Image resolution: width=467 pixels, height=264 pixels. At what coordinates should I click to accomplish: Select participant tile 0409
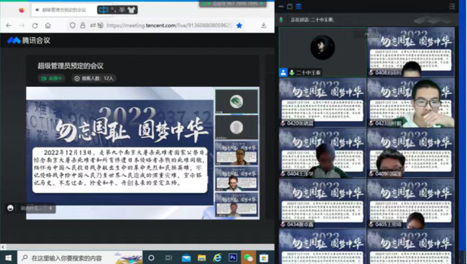point(411,153)
